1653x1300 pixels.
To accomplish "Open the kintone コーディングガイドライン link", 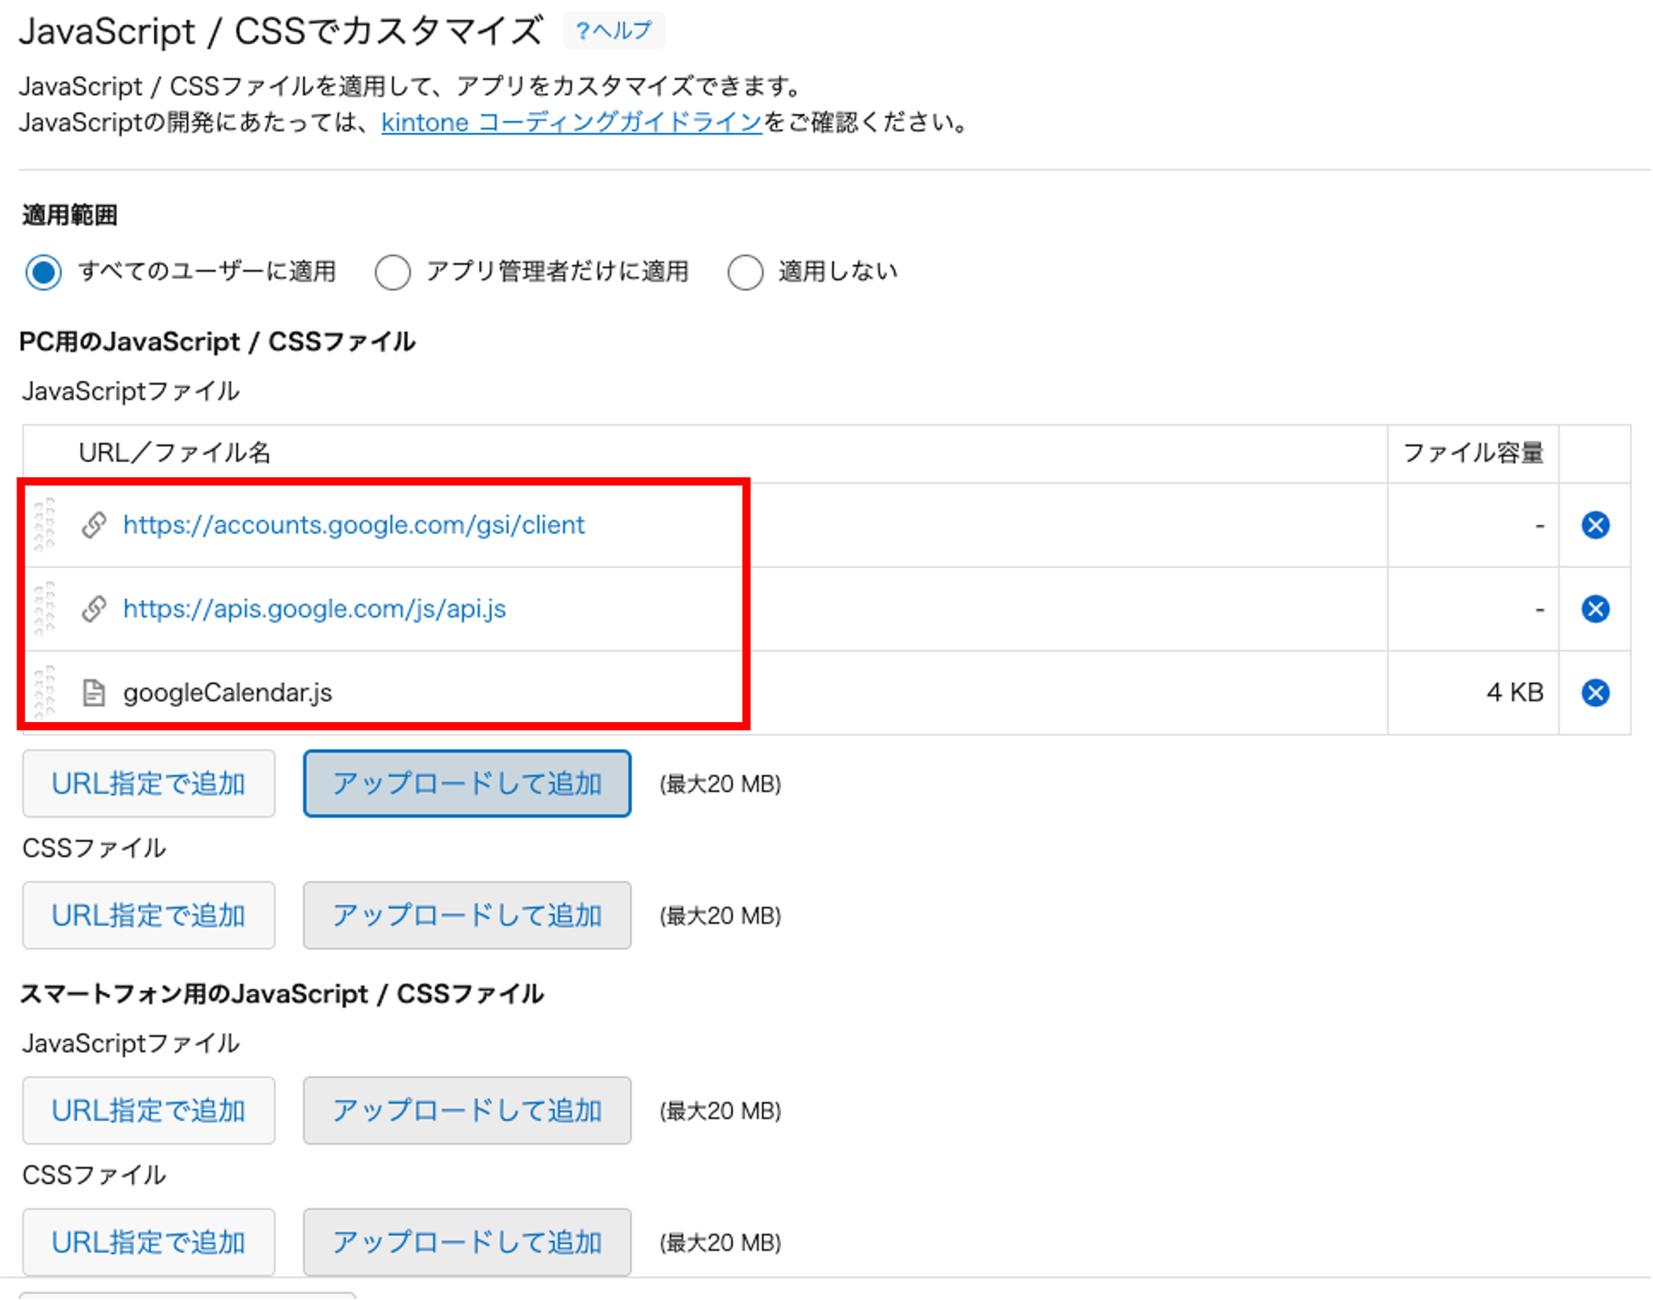I will point(571,122).
